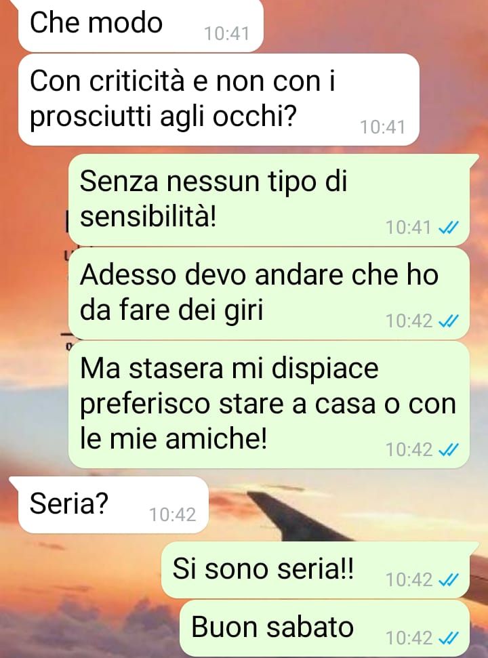Viewport: 488px width, 658px height.
Task: Click read-receipt ticks on 'Senza nessun tipo' message
Action: (x=448, y=228)
